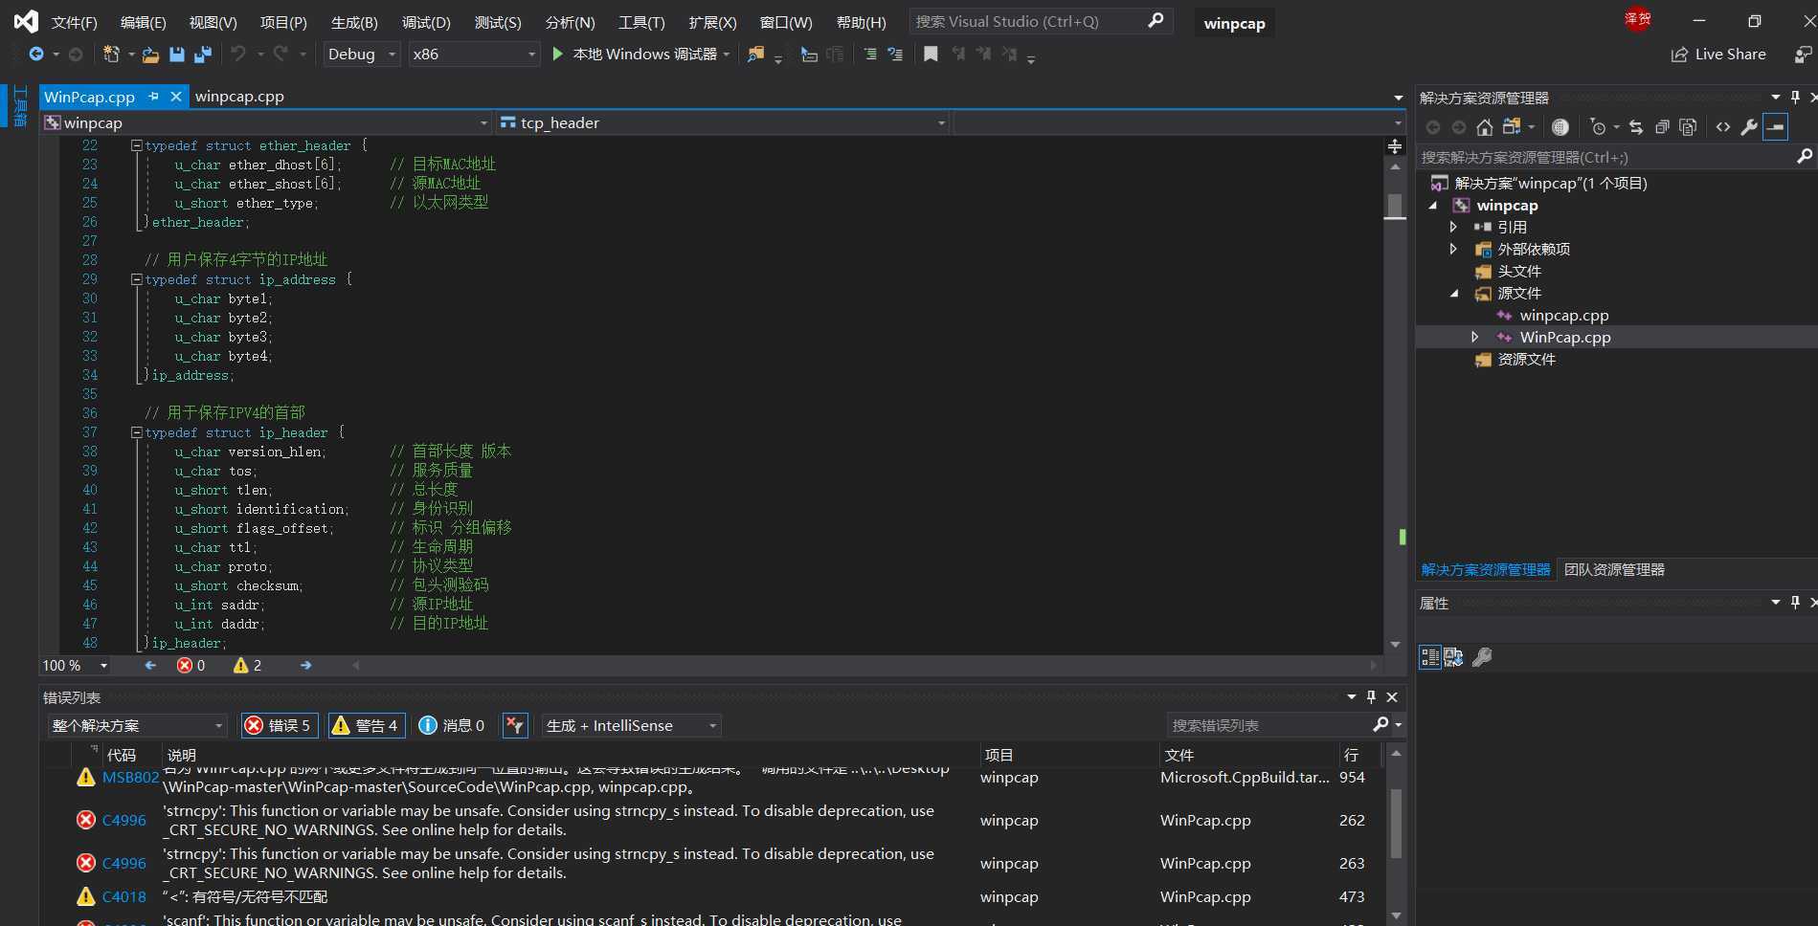
Task: Switch to the winpcap.cpp editor tab
Action: 239,97
